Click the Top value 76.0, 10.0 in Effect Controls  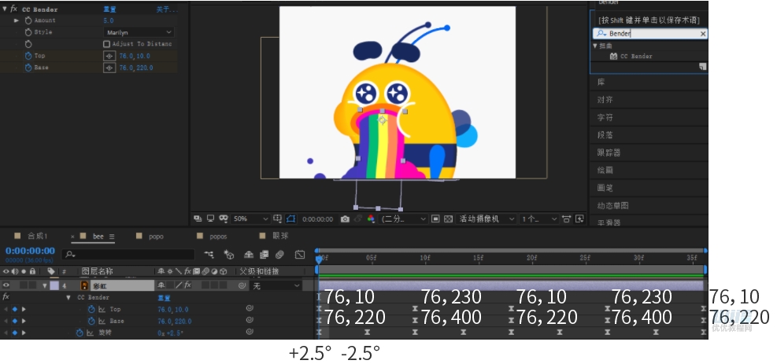click(x=135, y=56)
